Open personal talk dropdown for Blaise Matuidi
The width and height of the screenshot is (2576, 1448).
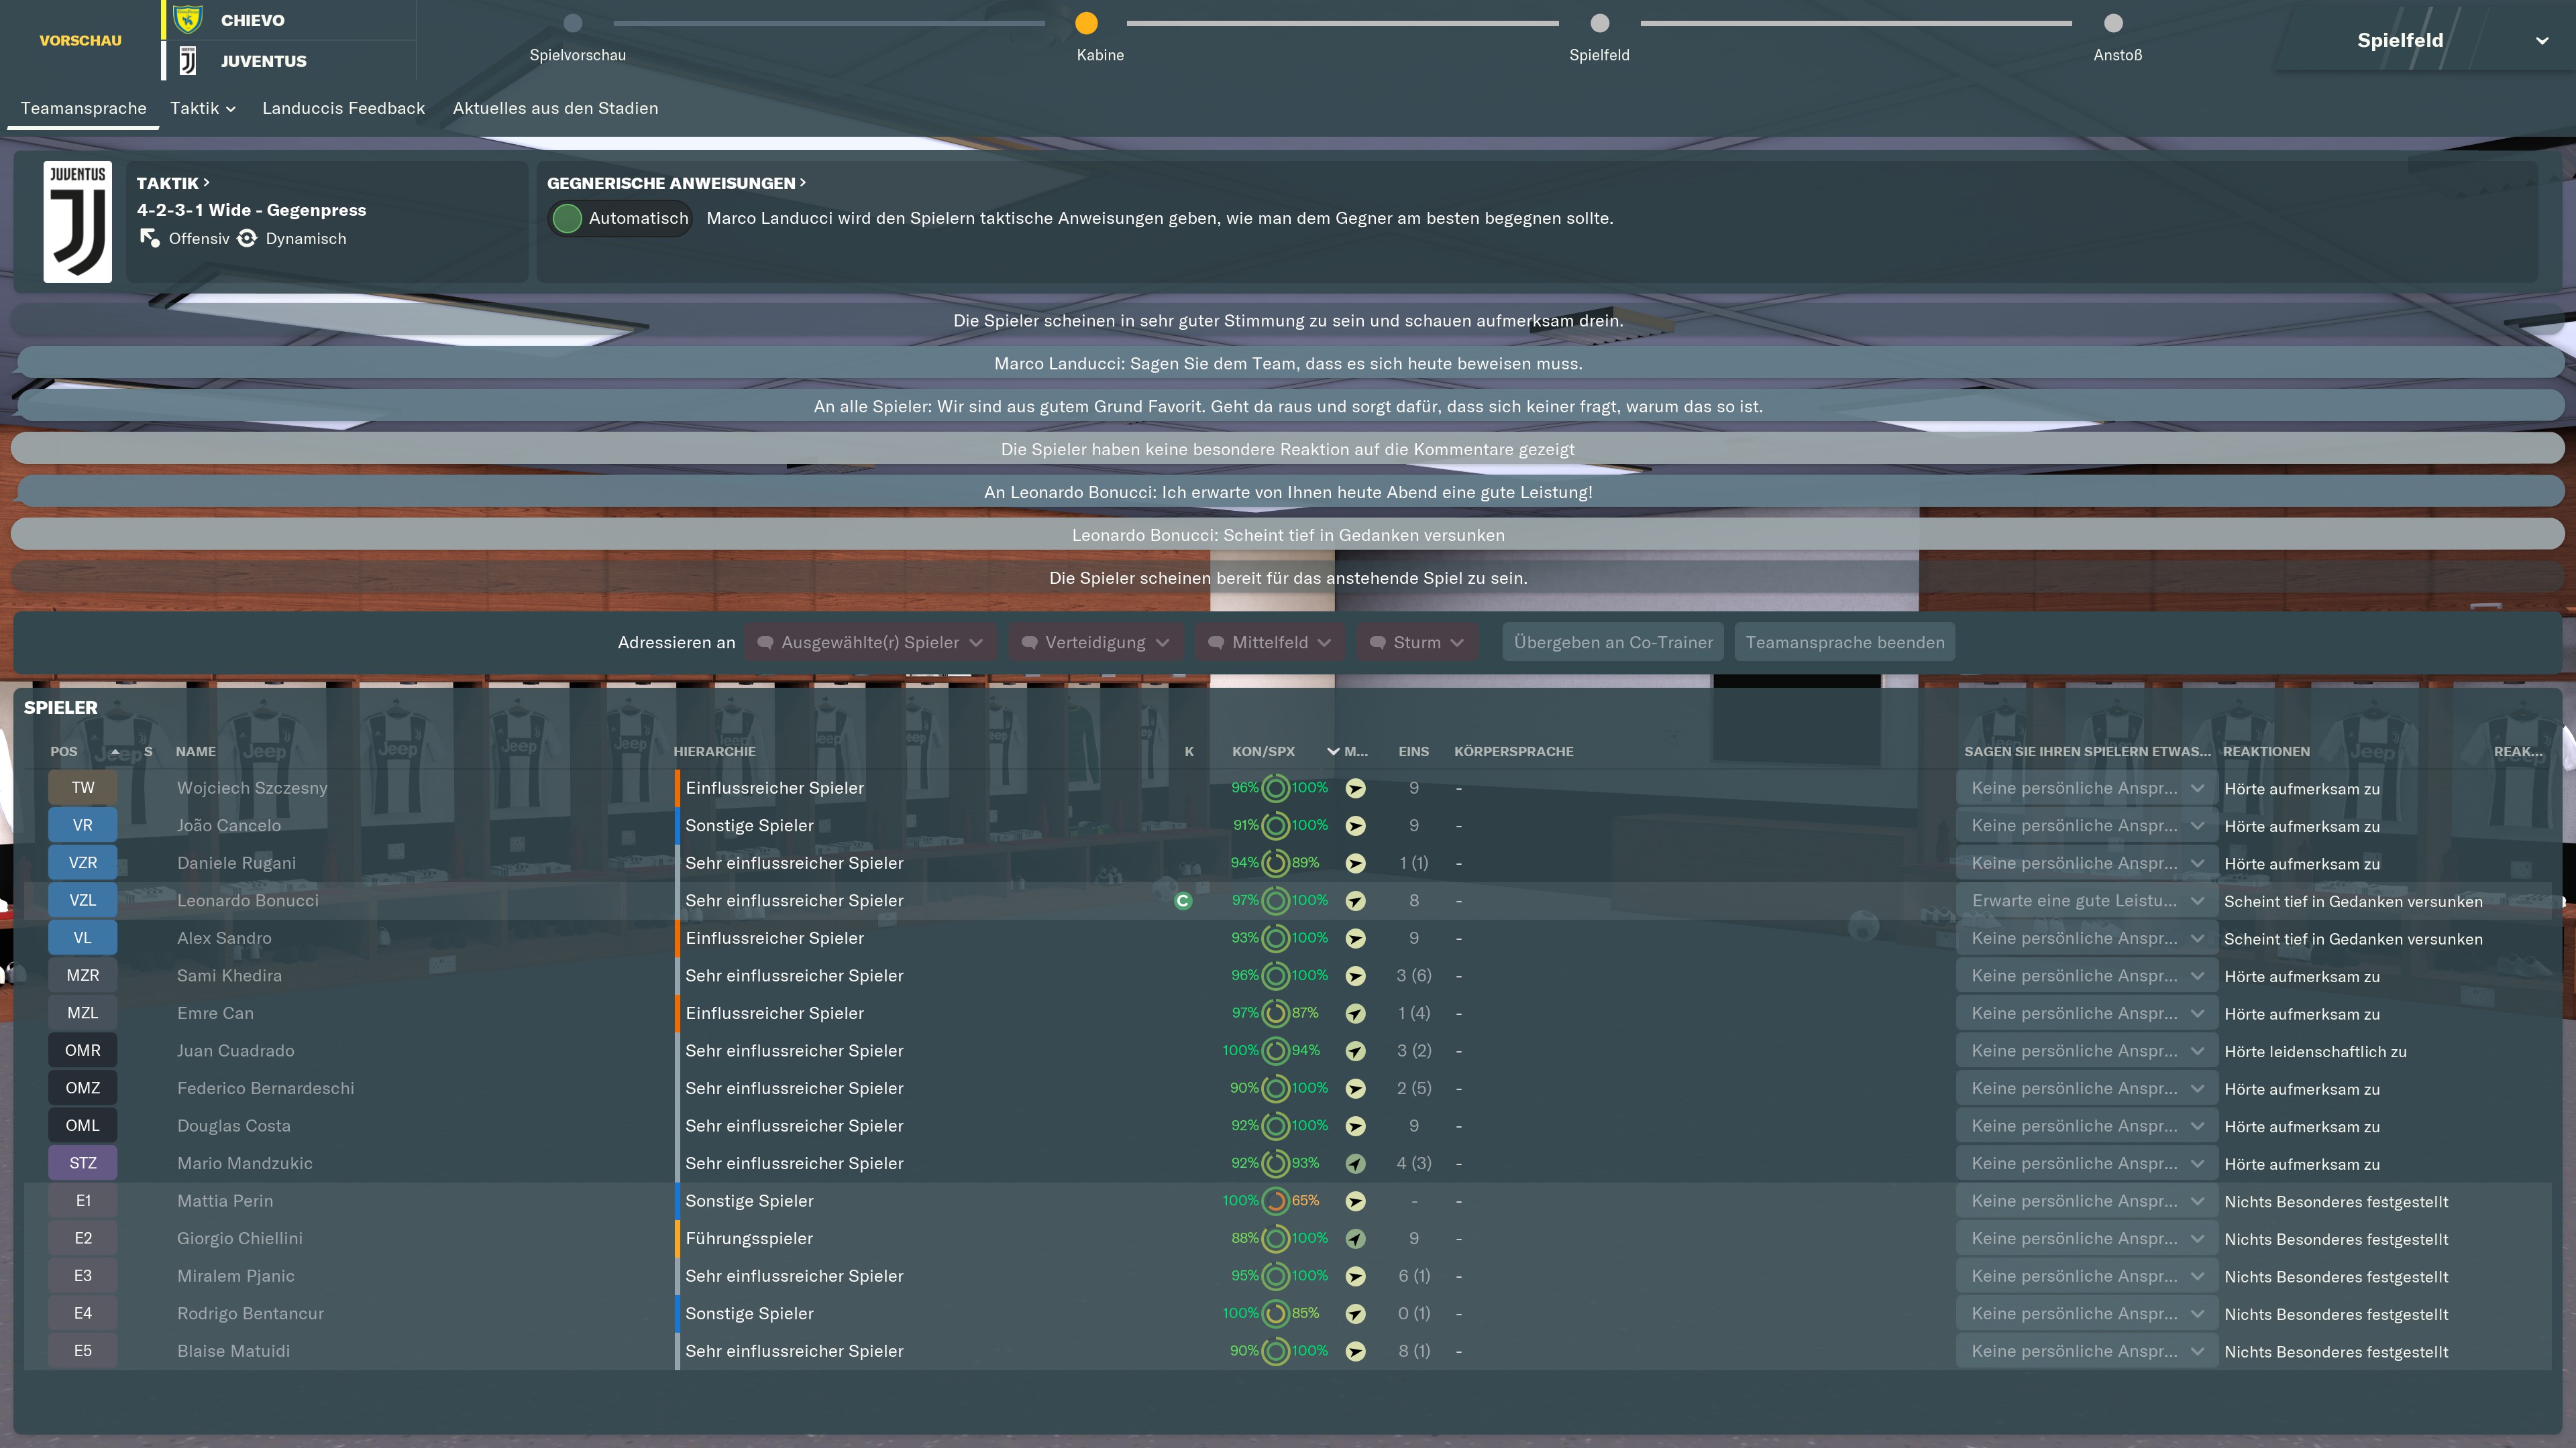pos(2087,1351)
